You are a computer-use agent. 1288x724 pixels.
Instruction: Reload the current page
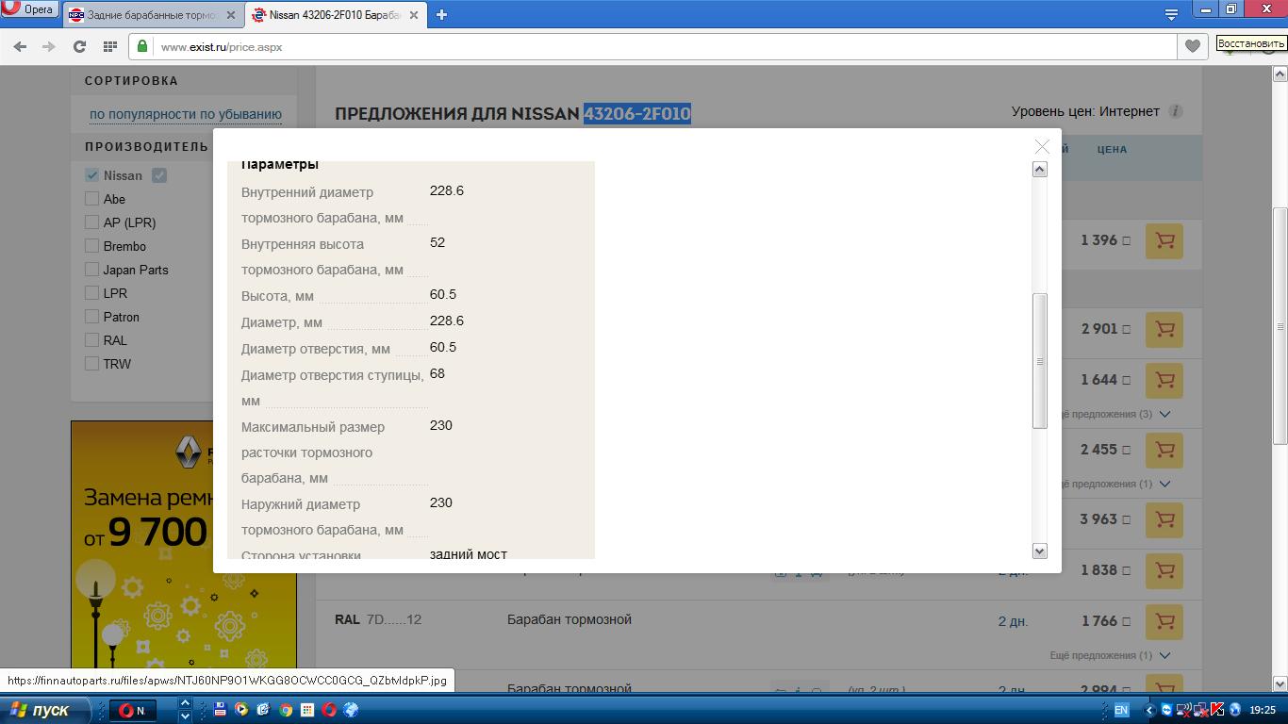(x=79, y=46)
